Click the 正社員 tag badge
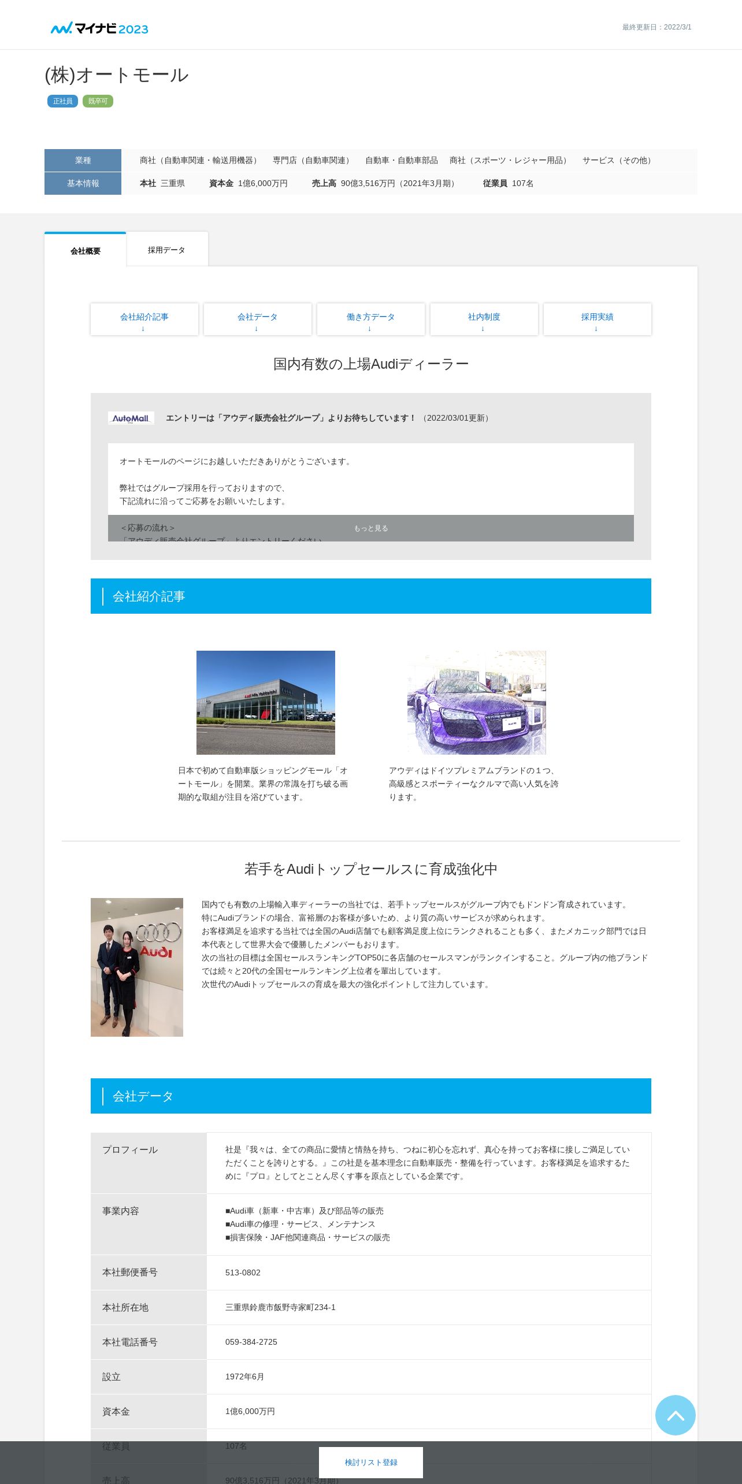The width and height of the screenshot is (742, 1484). (62, 101)
